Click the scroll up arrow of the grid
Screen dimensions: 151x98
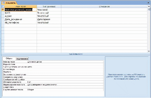[x=149, y=6]
